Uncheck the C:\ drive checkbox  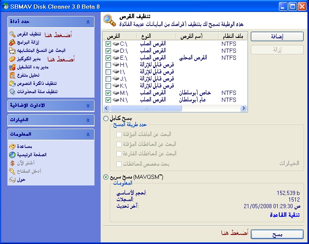108,44
